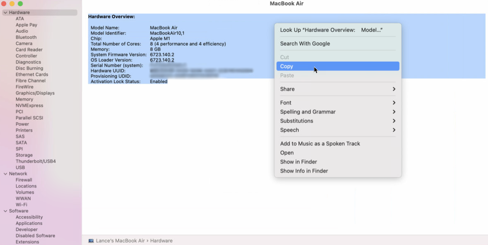Click the "8 GB" memory value
The width and height of the screenshot is (488, 245).
[155, 49]
